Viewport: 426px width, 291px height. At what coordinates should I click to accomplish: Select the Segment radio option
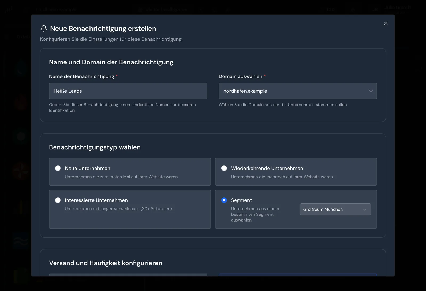point(224,200)
